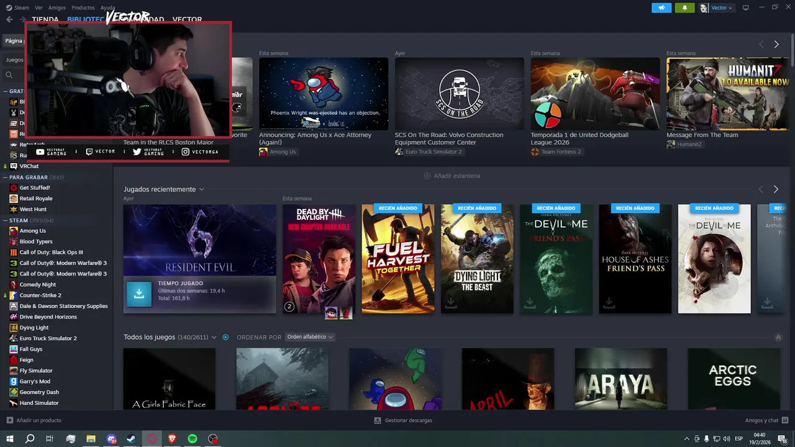Open the Ver menu
This screenshot has height=447, width=795.
click(39, 7)
